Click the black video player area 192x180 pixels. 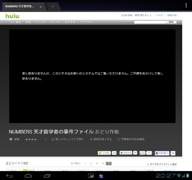(x=92, y=76)
